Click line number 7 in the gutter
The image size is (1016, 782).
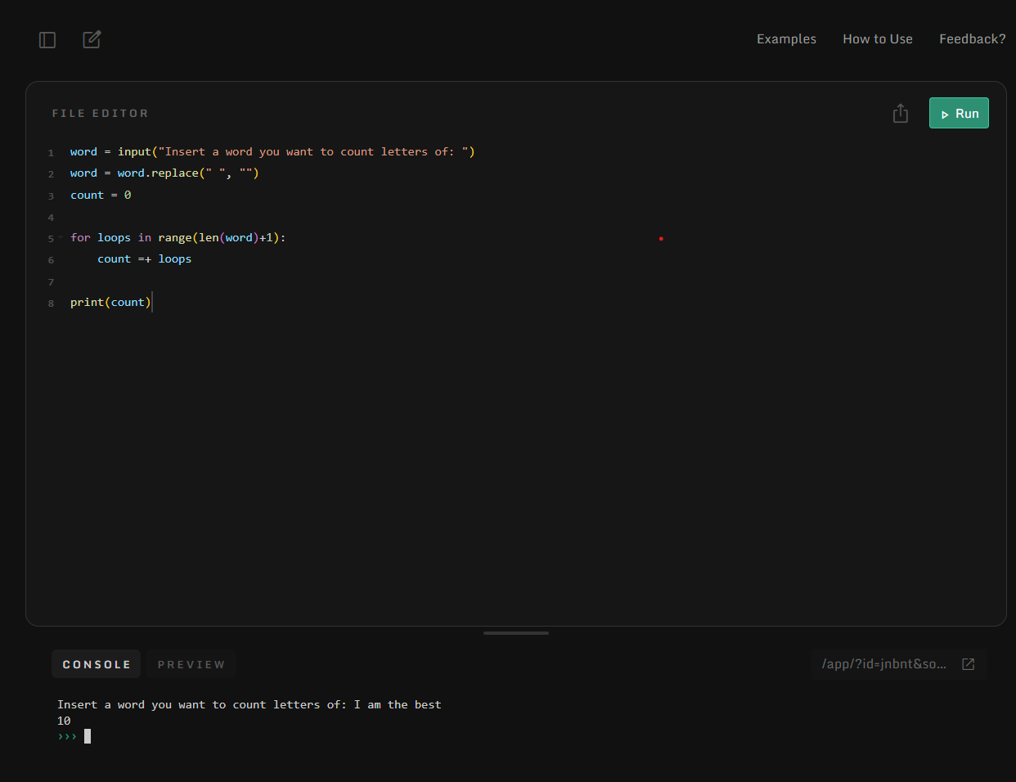pos(51,282)
